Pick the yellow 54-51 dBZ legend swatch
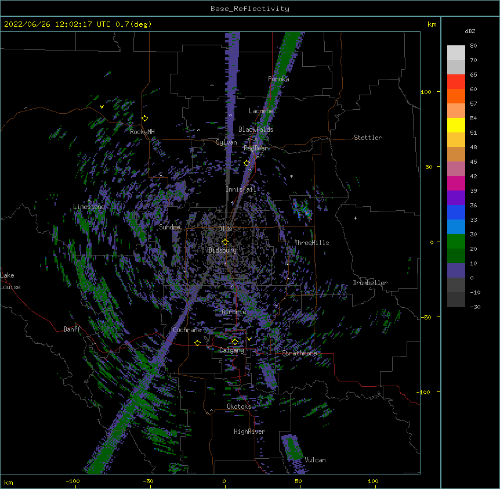The height and width of the screenshot is (489, 500). click(456, 125)
